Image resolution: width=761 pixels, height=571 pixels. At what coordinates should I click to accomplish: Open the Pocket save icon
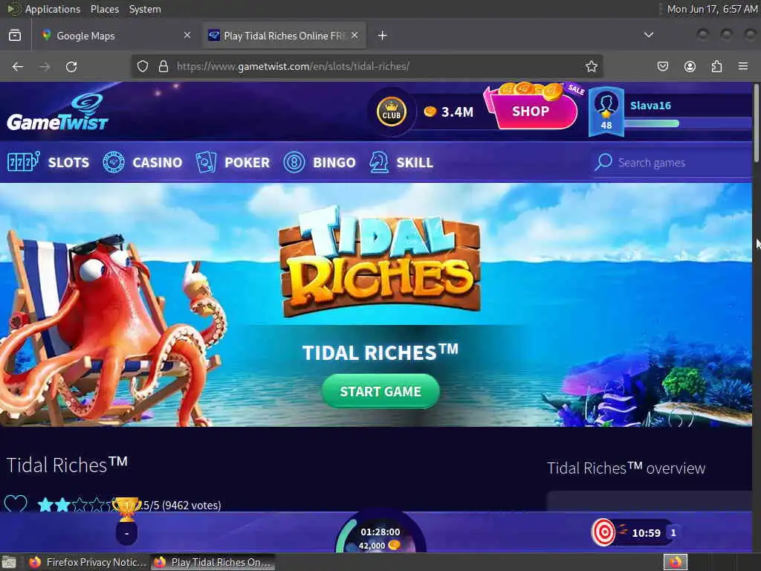663,66
